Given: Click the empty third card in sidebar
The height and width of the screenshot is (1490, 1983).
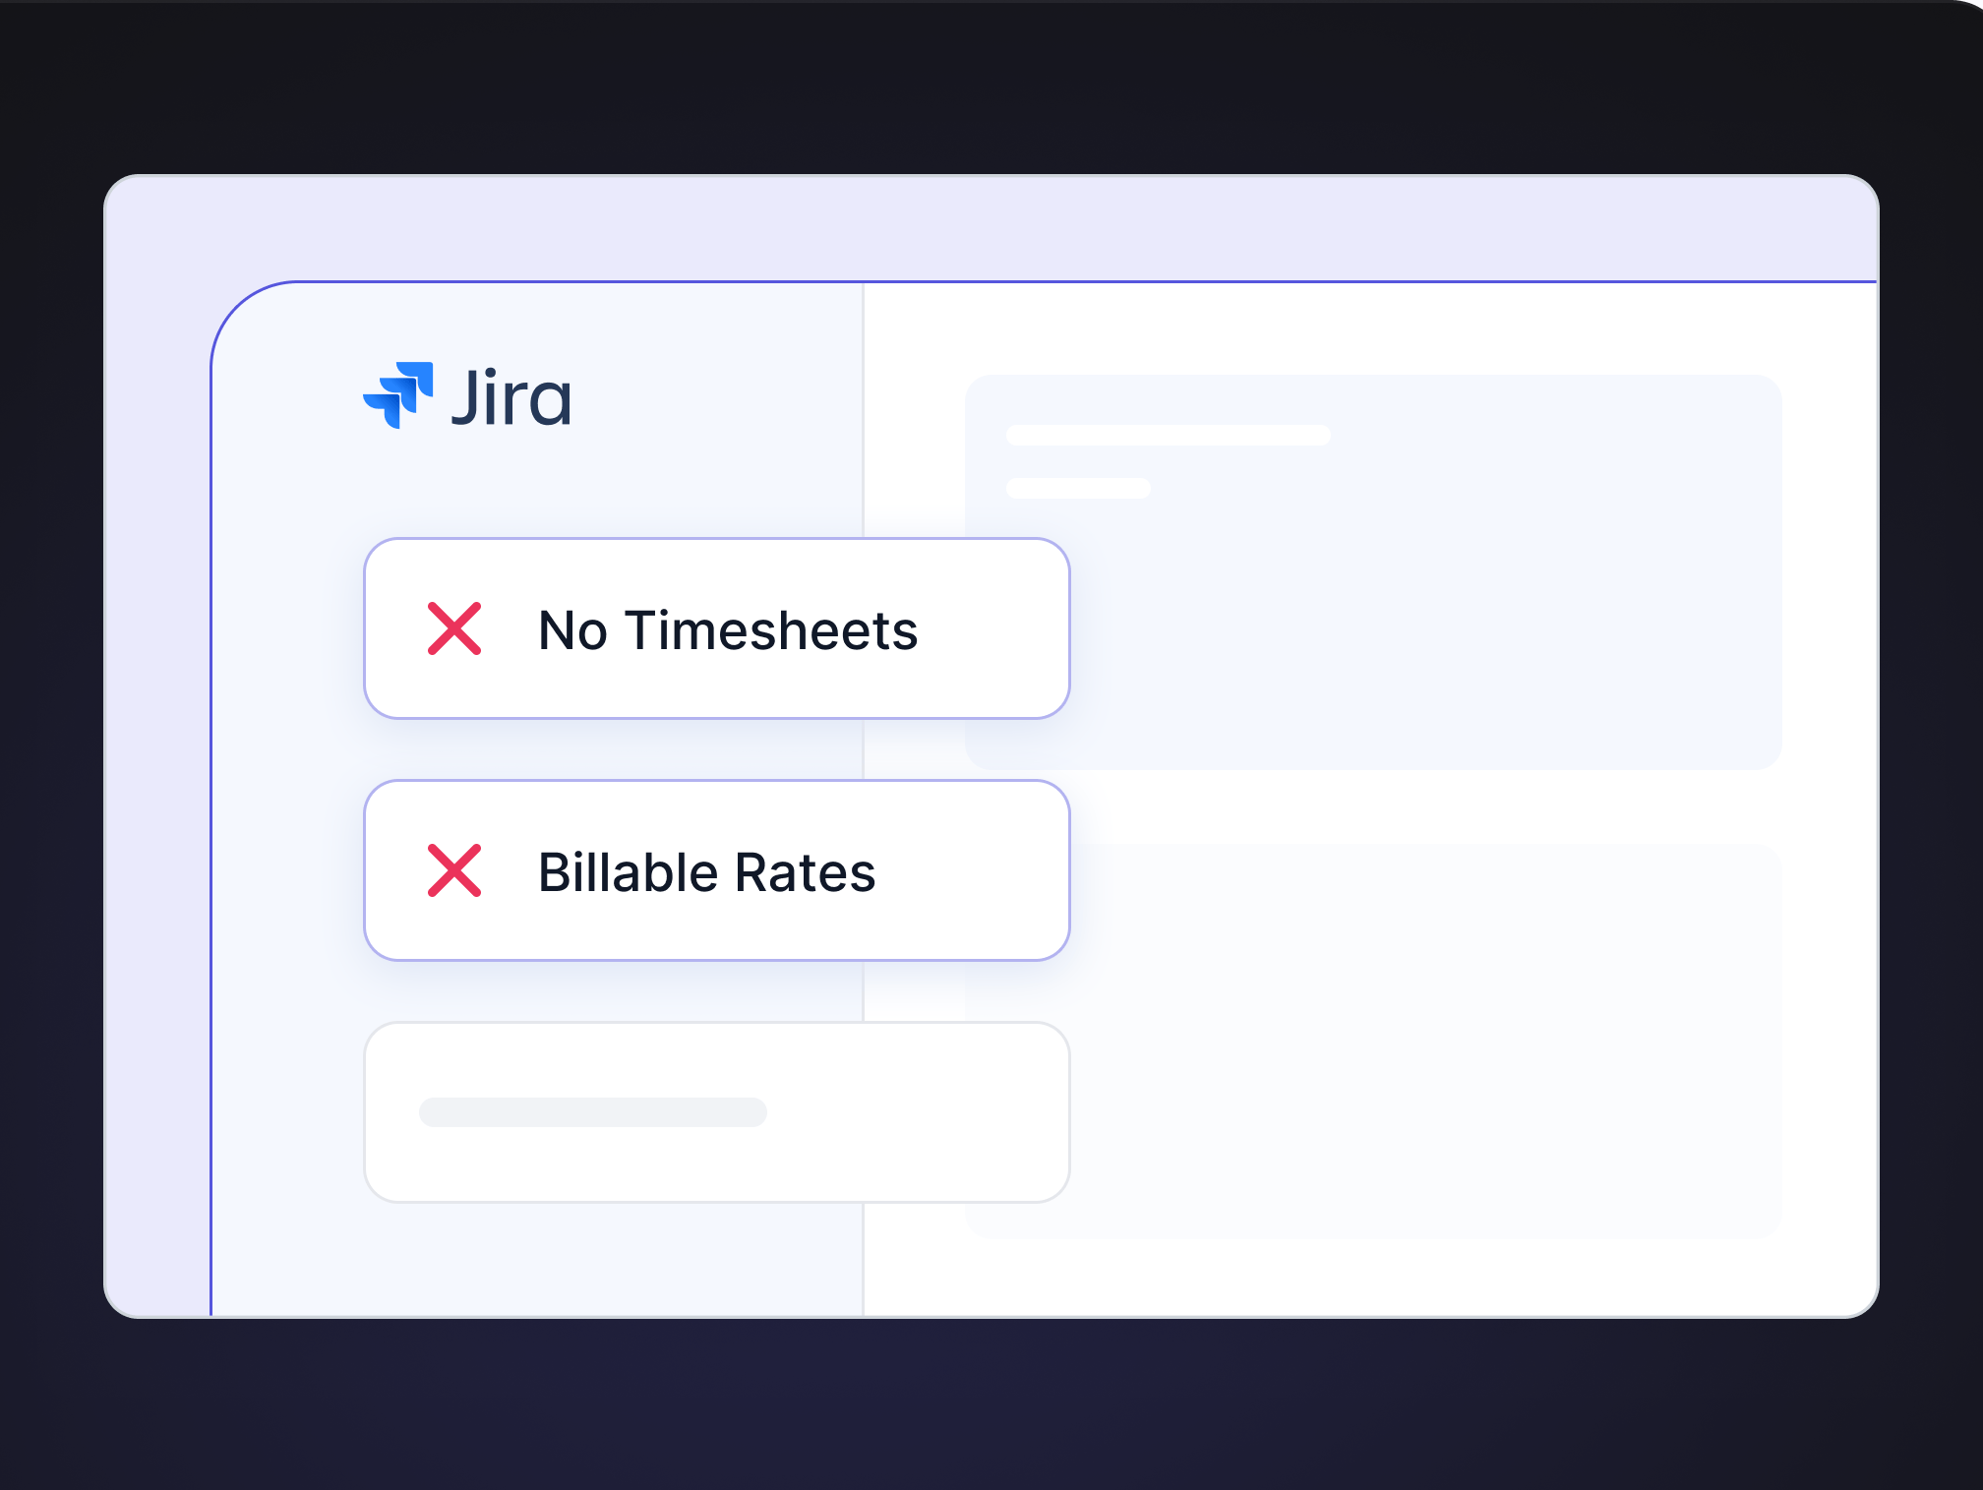Looking at the screenshot, I should click(x=716, y=1161).
